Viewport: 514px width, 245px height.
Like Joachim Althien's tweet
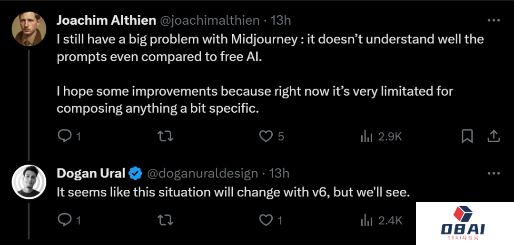pos(266,137)
